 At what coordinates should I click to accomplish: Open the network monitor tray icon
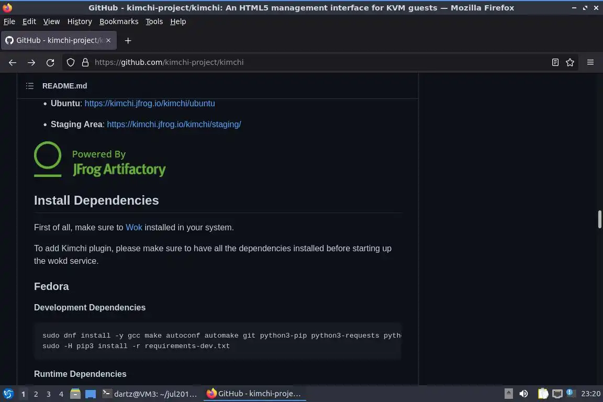click(x=557, y=394)
